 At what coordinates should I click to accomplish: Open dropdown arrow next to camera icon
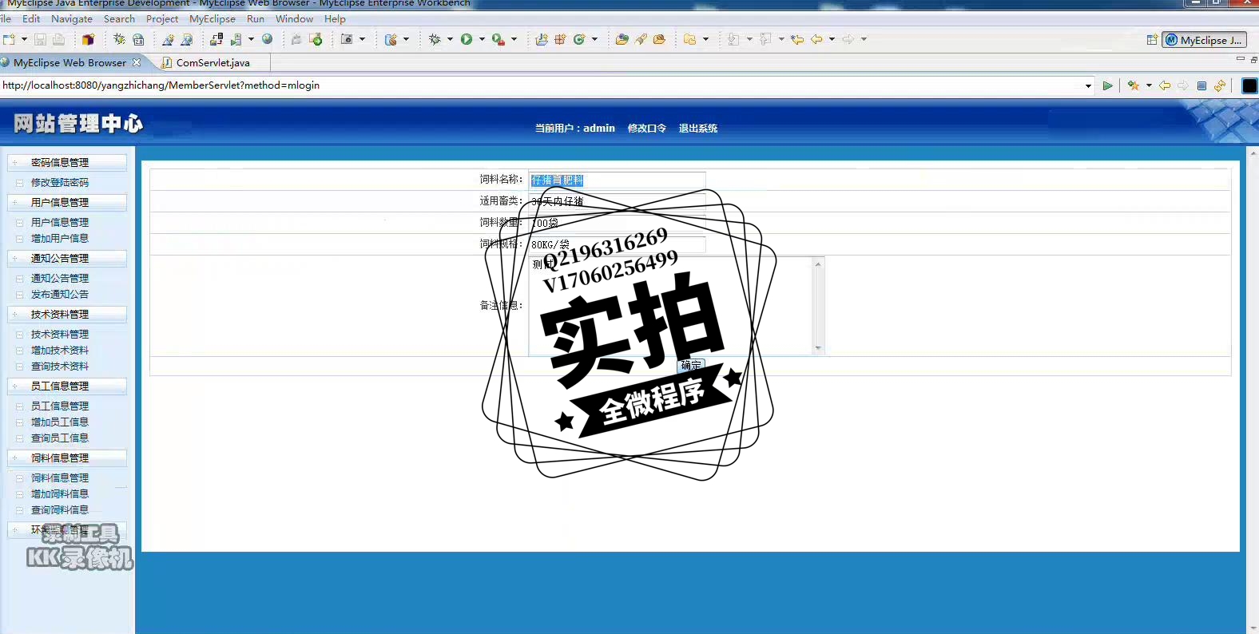point(362,39)
